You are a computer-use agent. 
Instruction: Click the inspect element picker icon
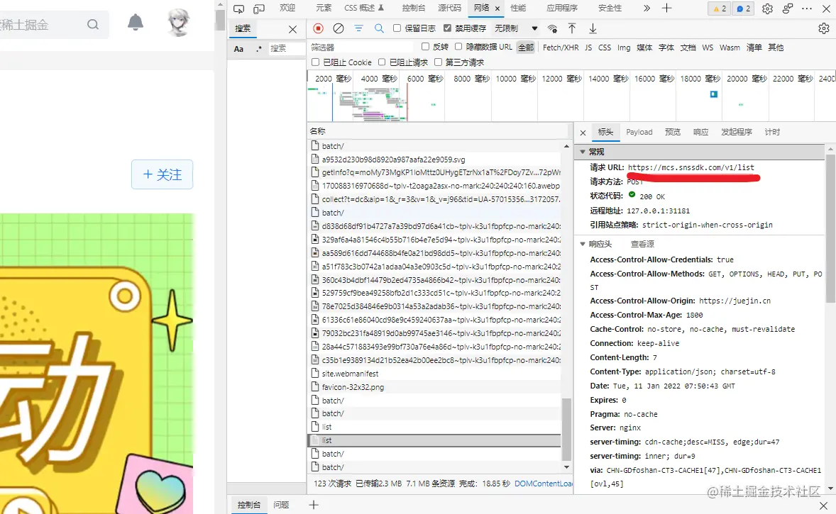(x=238, y=9)
